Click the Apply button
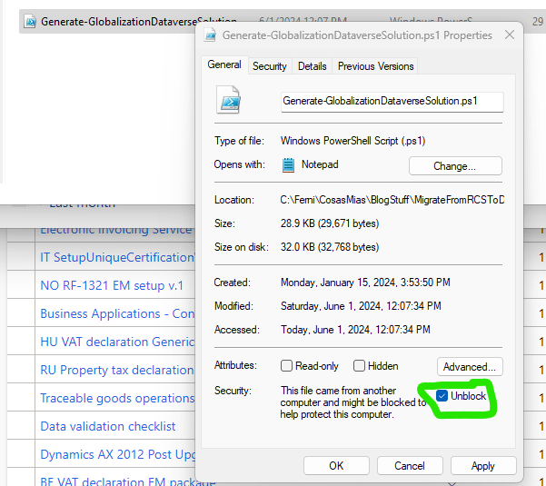 (482, 465)
